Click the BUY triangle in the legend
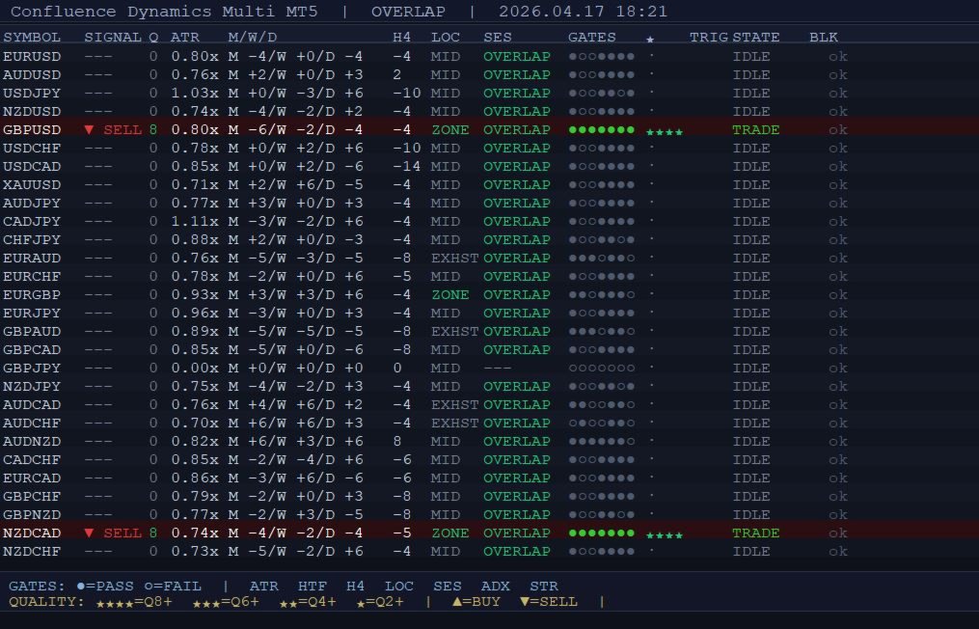Image resolution: width=979 pixels, height=629 pixels. (x=457, y=602)
